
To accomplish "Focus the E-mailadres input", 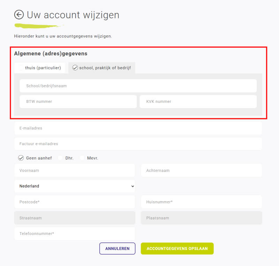I will (138, 128).
